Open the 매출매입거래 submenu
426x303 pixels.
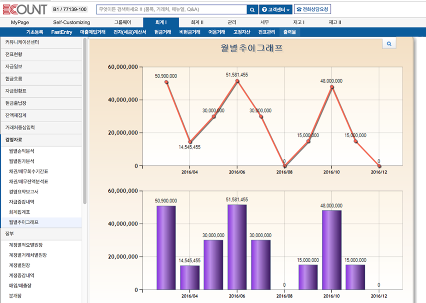point(92,32)
